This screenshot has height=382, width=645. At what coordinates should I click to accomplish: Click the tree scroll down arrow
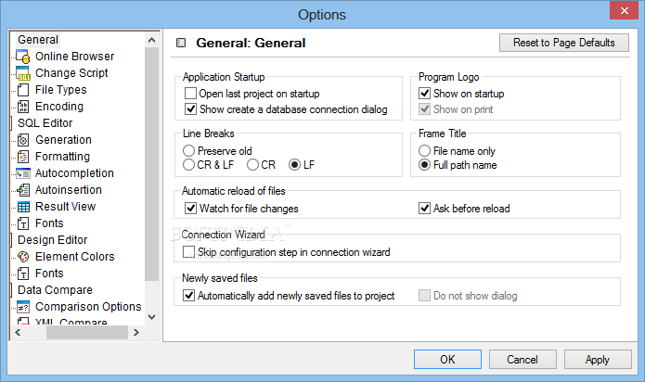coord(152,317)
